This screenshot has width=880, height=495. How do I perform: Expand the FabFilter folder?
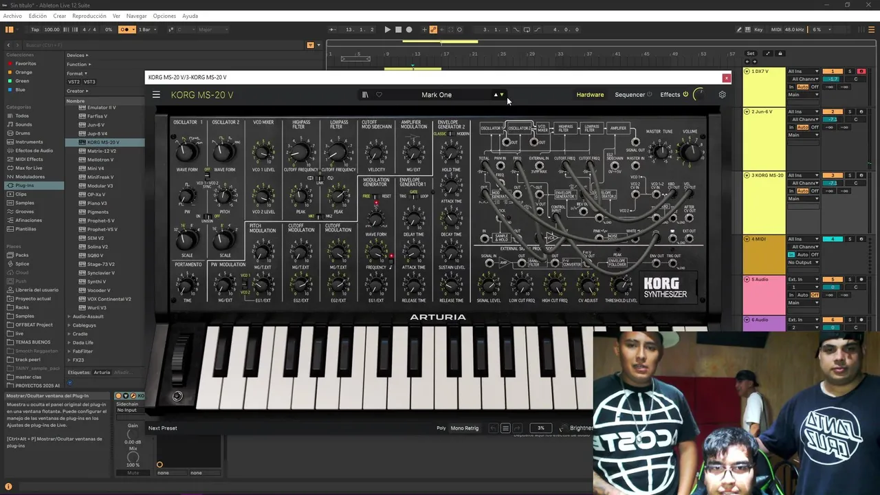point(69,351)
